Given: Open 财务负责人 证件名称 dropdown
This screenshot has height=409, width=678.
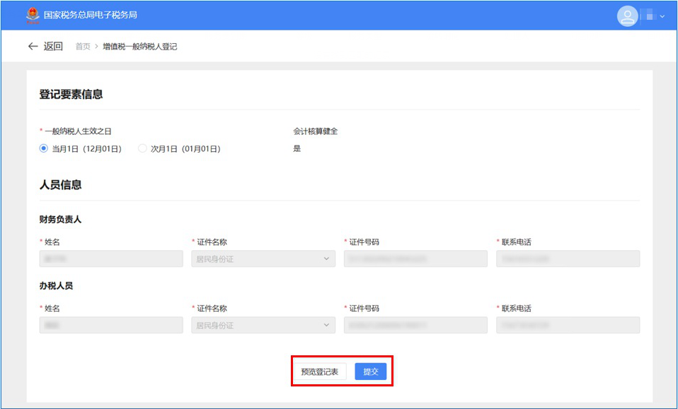Looking at the screenshot, I should 263,259.
